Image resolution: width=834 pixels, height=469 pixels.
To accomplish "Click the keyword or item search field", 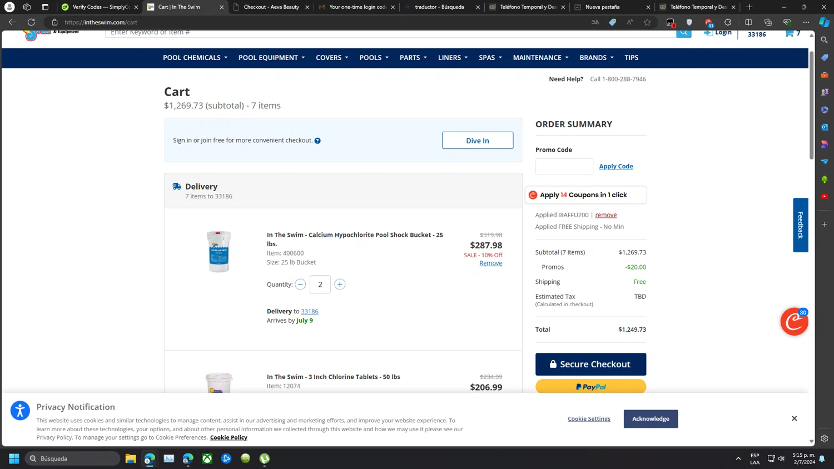I will [391, 33].
